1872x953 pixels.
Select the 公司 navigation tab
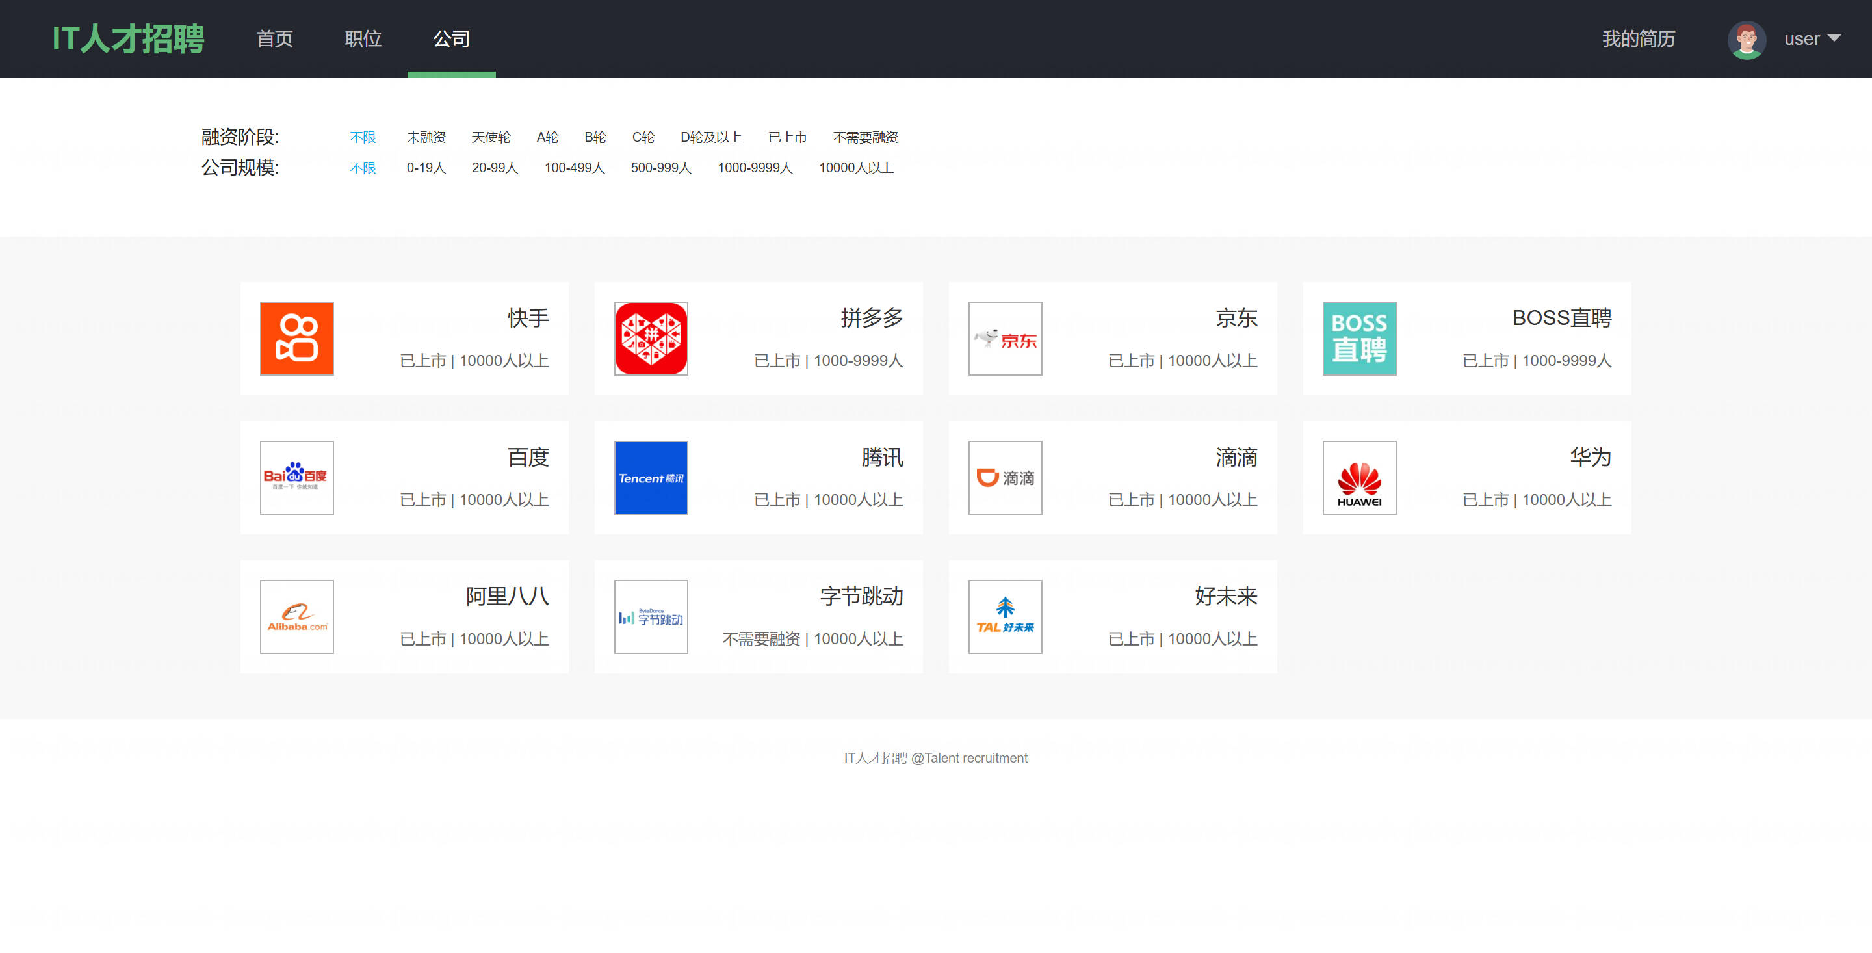(451, 38)
